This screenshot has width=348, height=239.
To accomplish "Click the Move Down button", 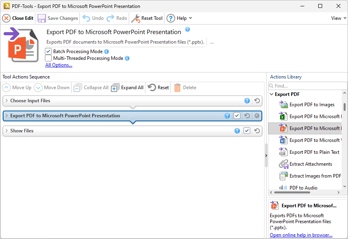I will [52, 88].
